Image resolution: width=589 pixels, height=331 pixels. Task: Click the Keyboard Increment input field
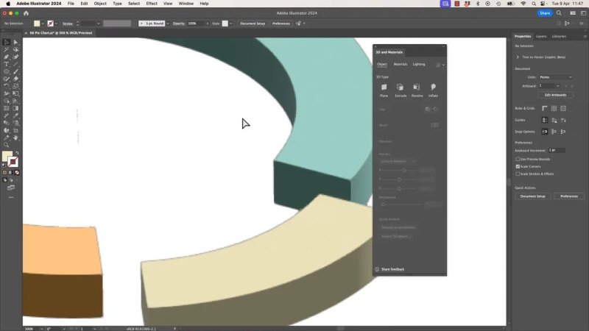click(557, 150)
